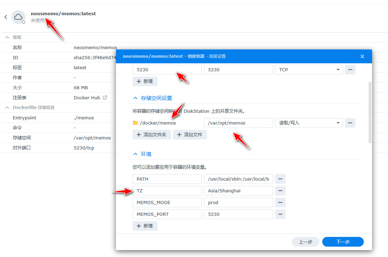
Task: Add a new port mapping with 新增
Action: coord(145,81)
